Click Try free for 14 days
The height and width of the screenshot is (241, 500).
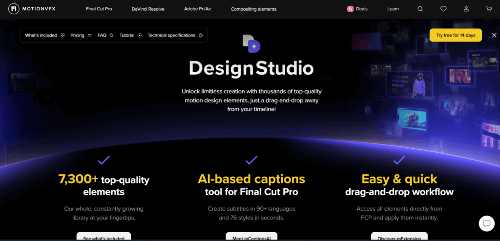coord(456,35)
